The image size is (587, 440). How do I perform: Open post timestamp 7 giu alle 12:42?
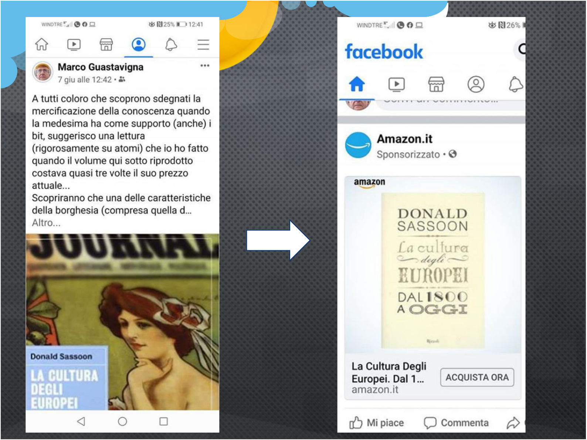85,79
